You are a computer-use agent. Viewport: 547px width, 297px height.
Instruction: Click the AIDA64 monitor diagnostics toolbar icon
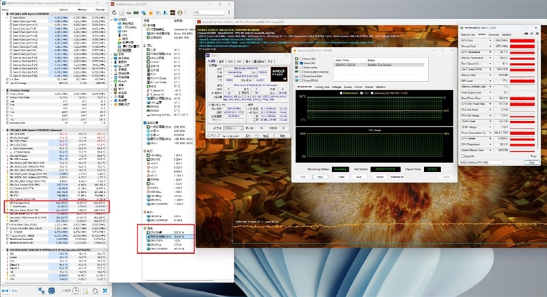click(144, 13)
